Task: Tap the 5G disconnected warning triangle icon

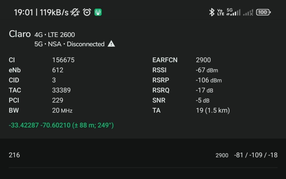Action: [x=111, y=44]
